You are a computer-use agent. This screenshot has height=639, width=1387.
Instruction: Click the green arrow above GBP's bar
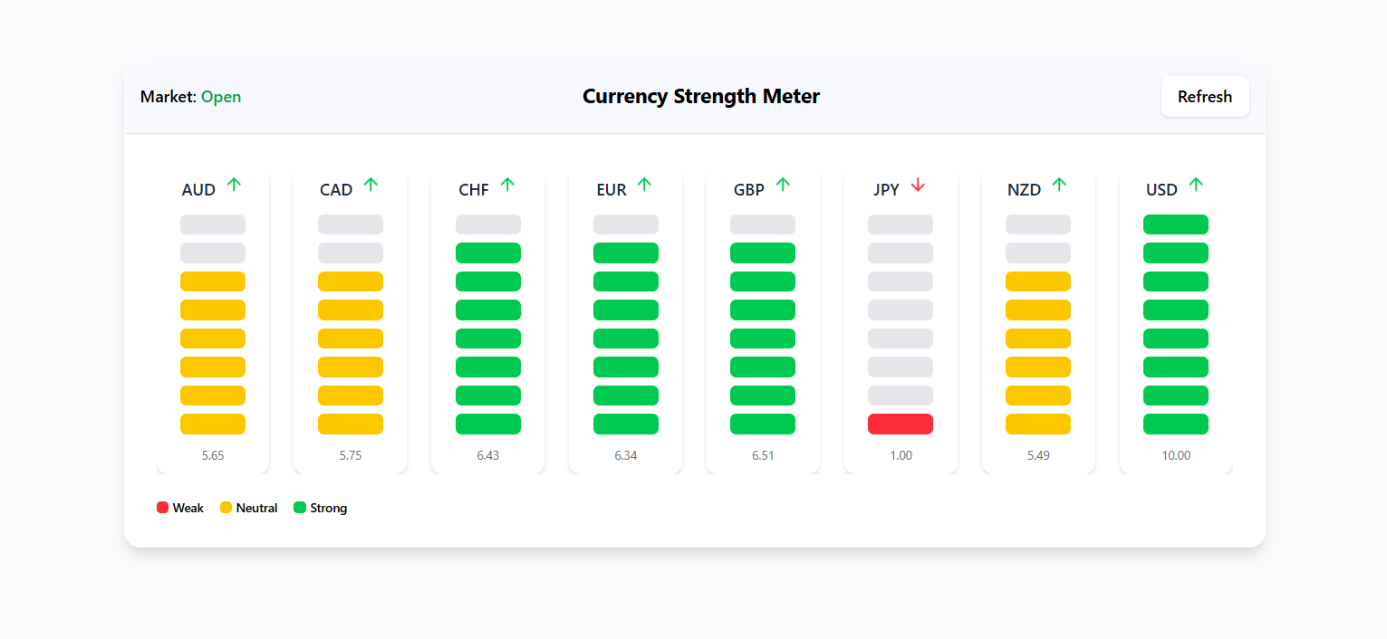pyautogui.click(x=784, y=185)
